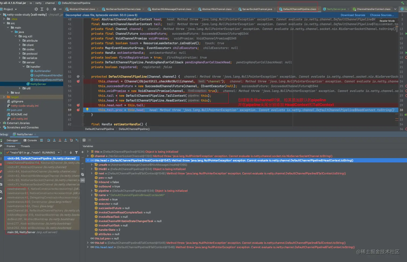Screen dimensions: 407x262
Task: Click the Stop debugging red square
Action: click(x=1, y=164)
